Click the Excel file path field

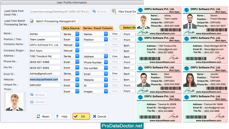pyautogui.click(x=59, y=11)
